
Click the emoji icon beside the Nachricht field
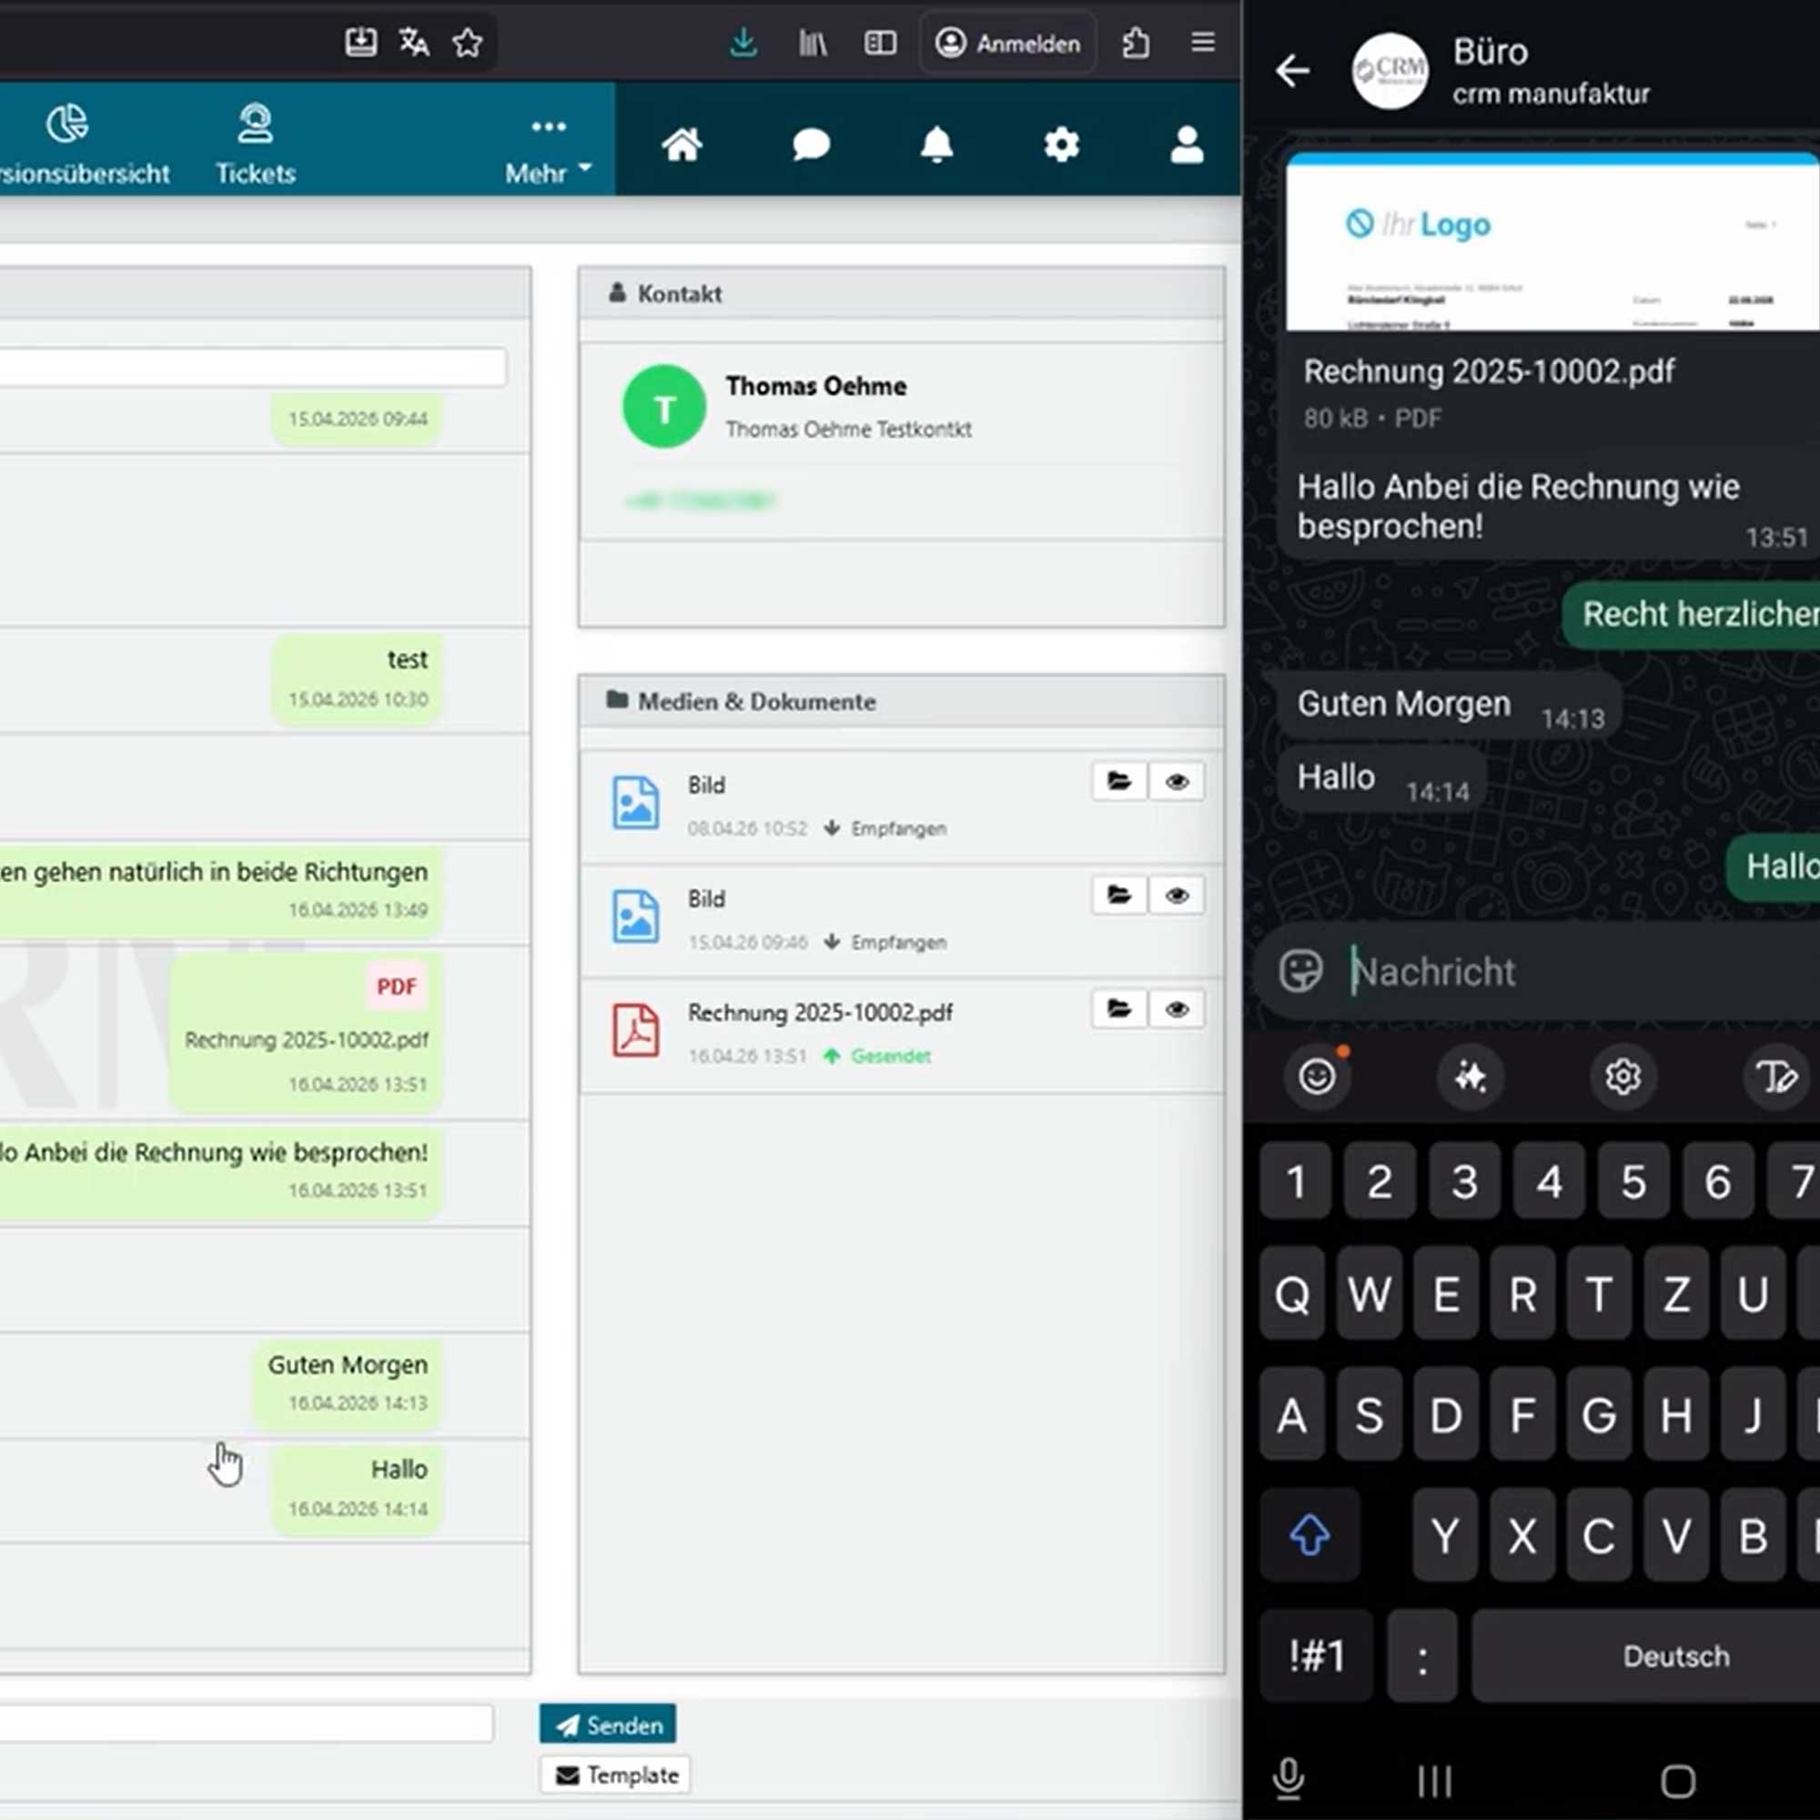[1301, 969]
